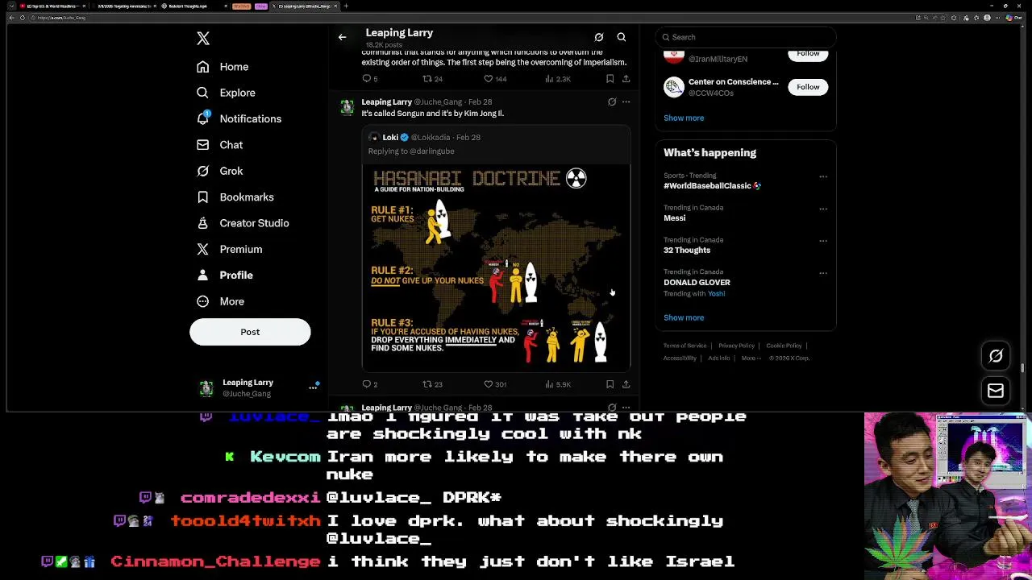Click the Grok icon on the Songun post
Viewport: 1032px width, 580px height.
coord(612,102)
